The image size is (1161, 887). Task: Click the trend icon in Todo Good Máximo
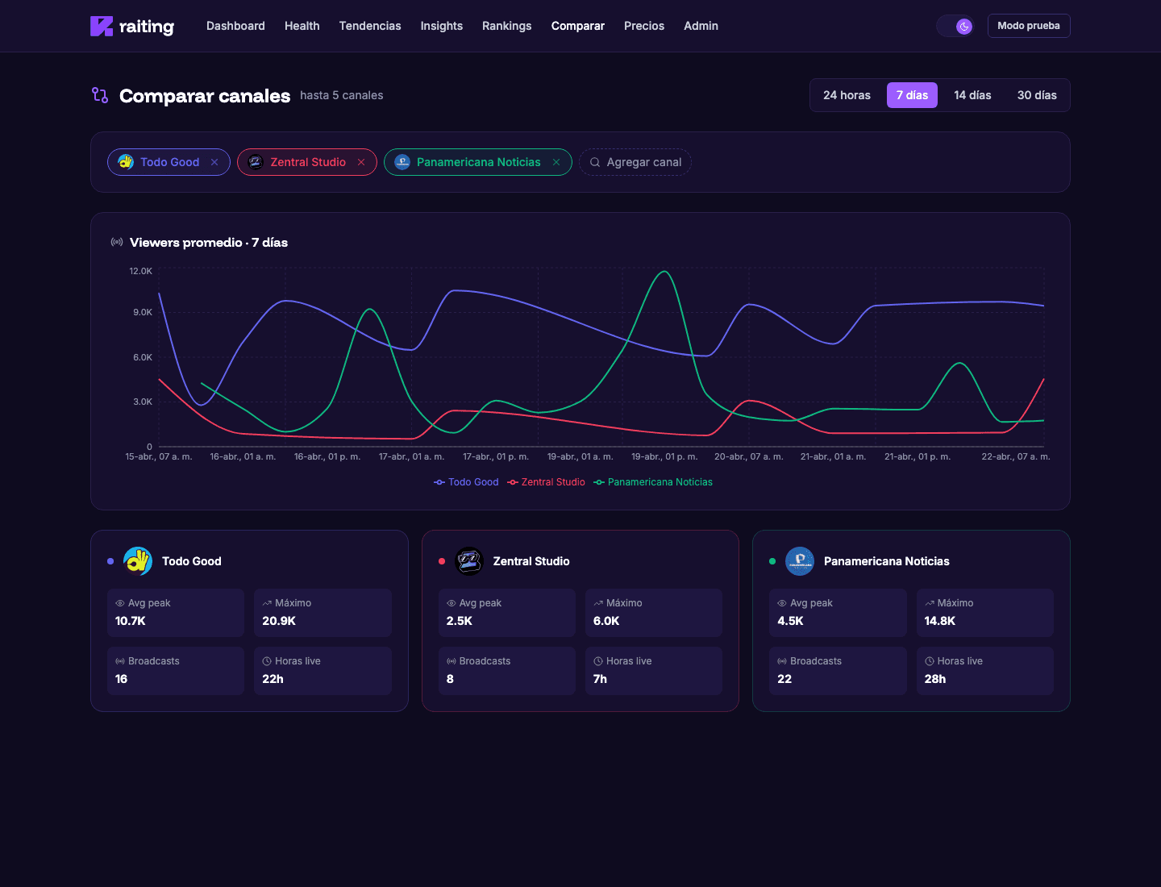click(x=267, y=603)
